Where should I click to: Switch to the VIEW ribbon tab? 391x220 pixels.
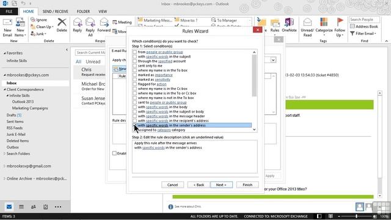pyautogui.click(x=103, y=12)
